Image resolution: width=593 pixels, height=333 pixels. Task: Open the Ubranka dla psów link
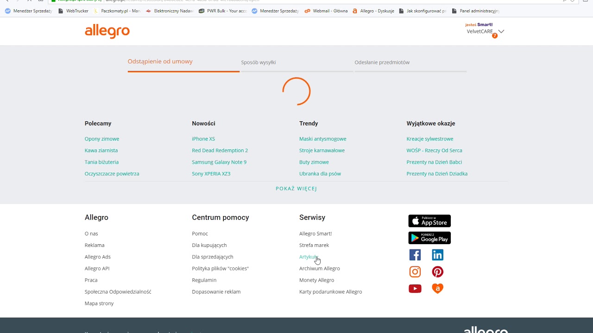point(320,173)
